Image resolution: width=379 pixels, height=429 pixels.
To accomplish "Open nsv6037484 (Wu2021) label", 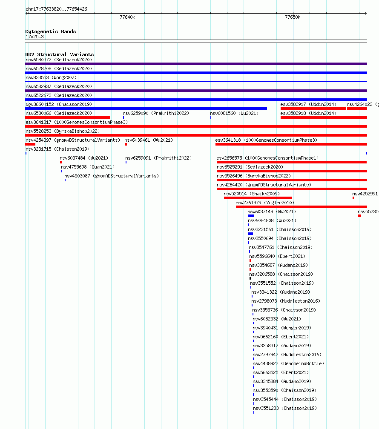I will point(84,158).
